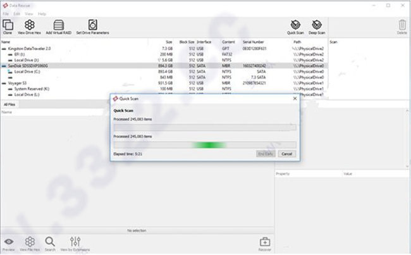Viewport: 411px width, 255px height.
Task: Click the right panel vertical scrollbar
Action: [407, 139]
